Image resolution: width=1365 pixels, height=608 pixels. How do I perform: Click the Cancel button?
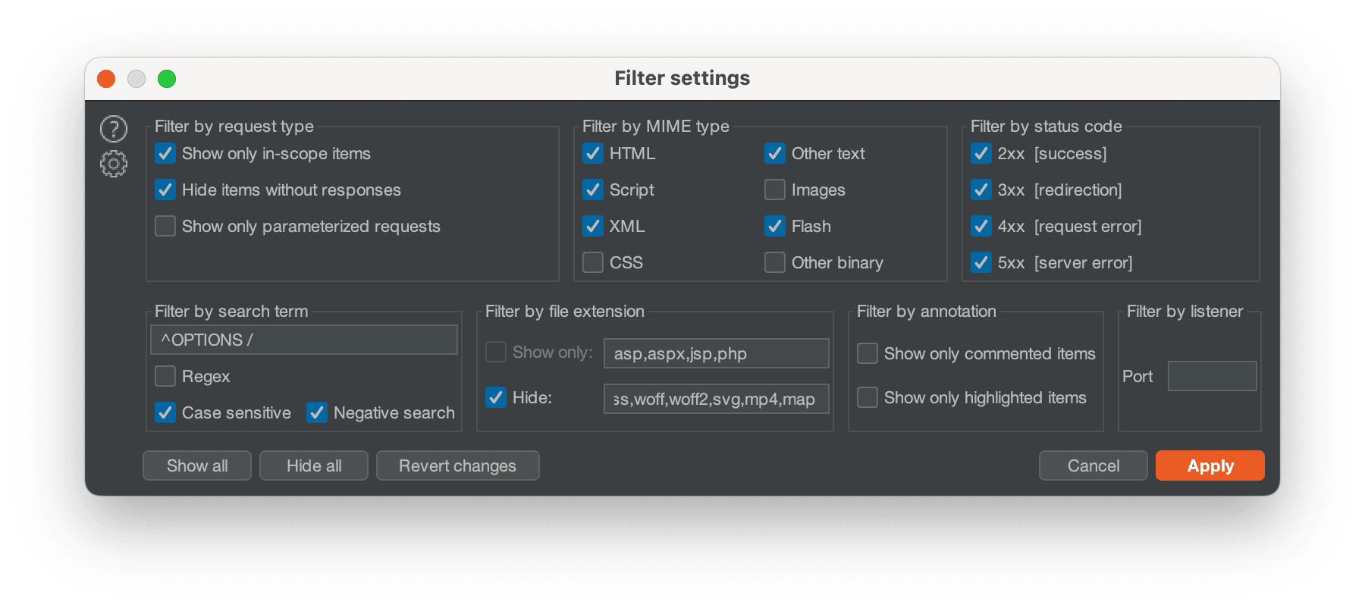pyautogui.click(x=1093, y=466)
